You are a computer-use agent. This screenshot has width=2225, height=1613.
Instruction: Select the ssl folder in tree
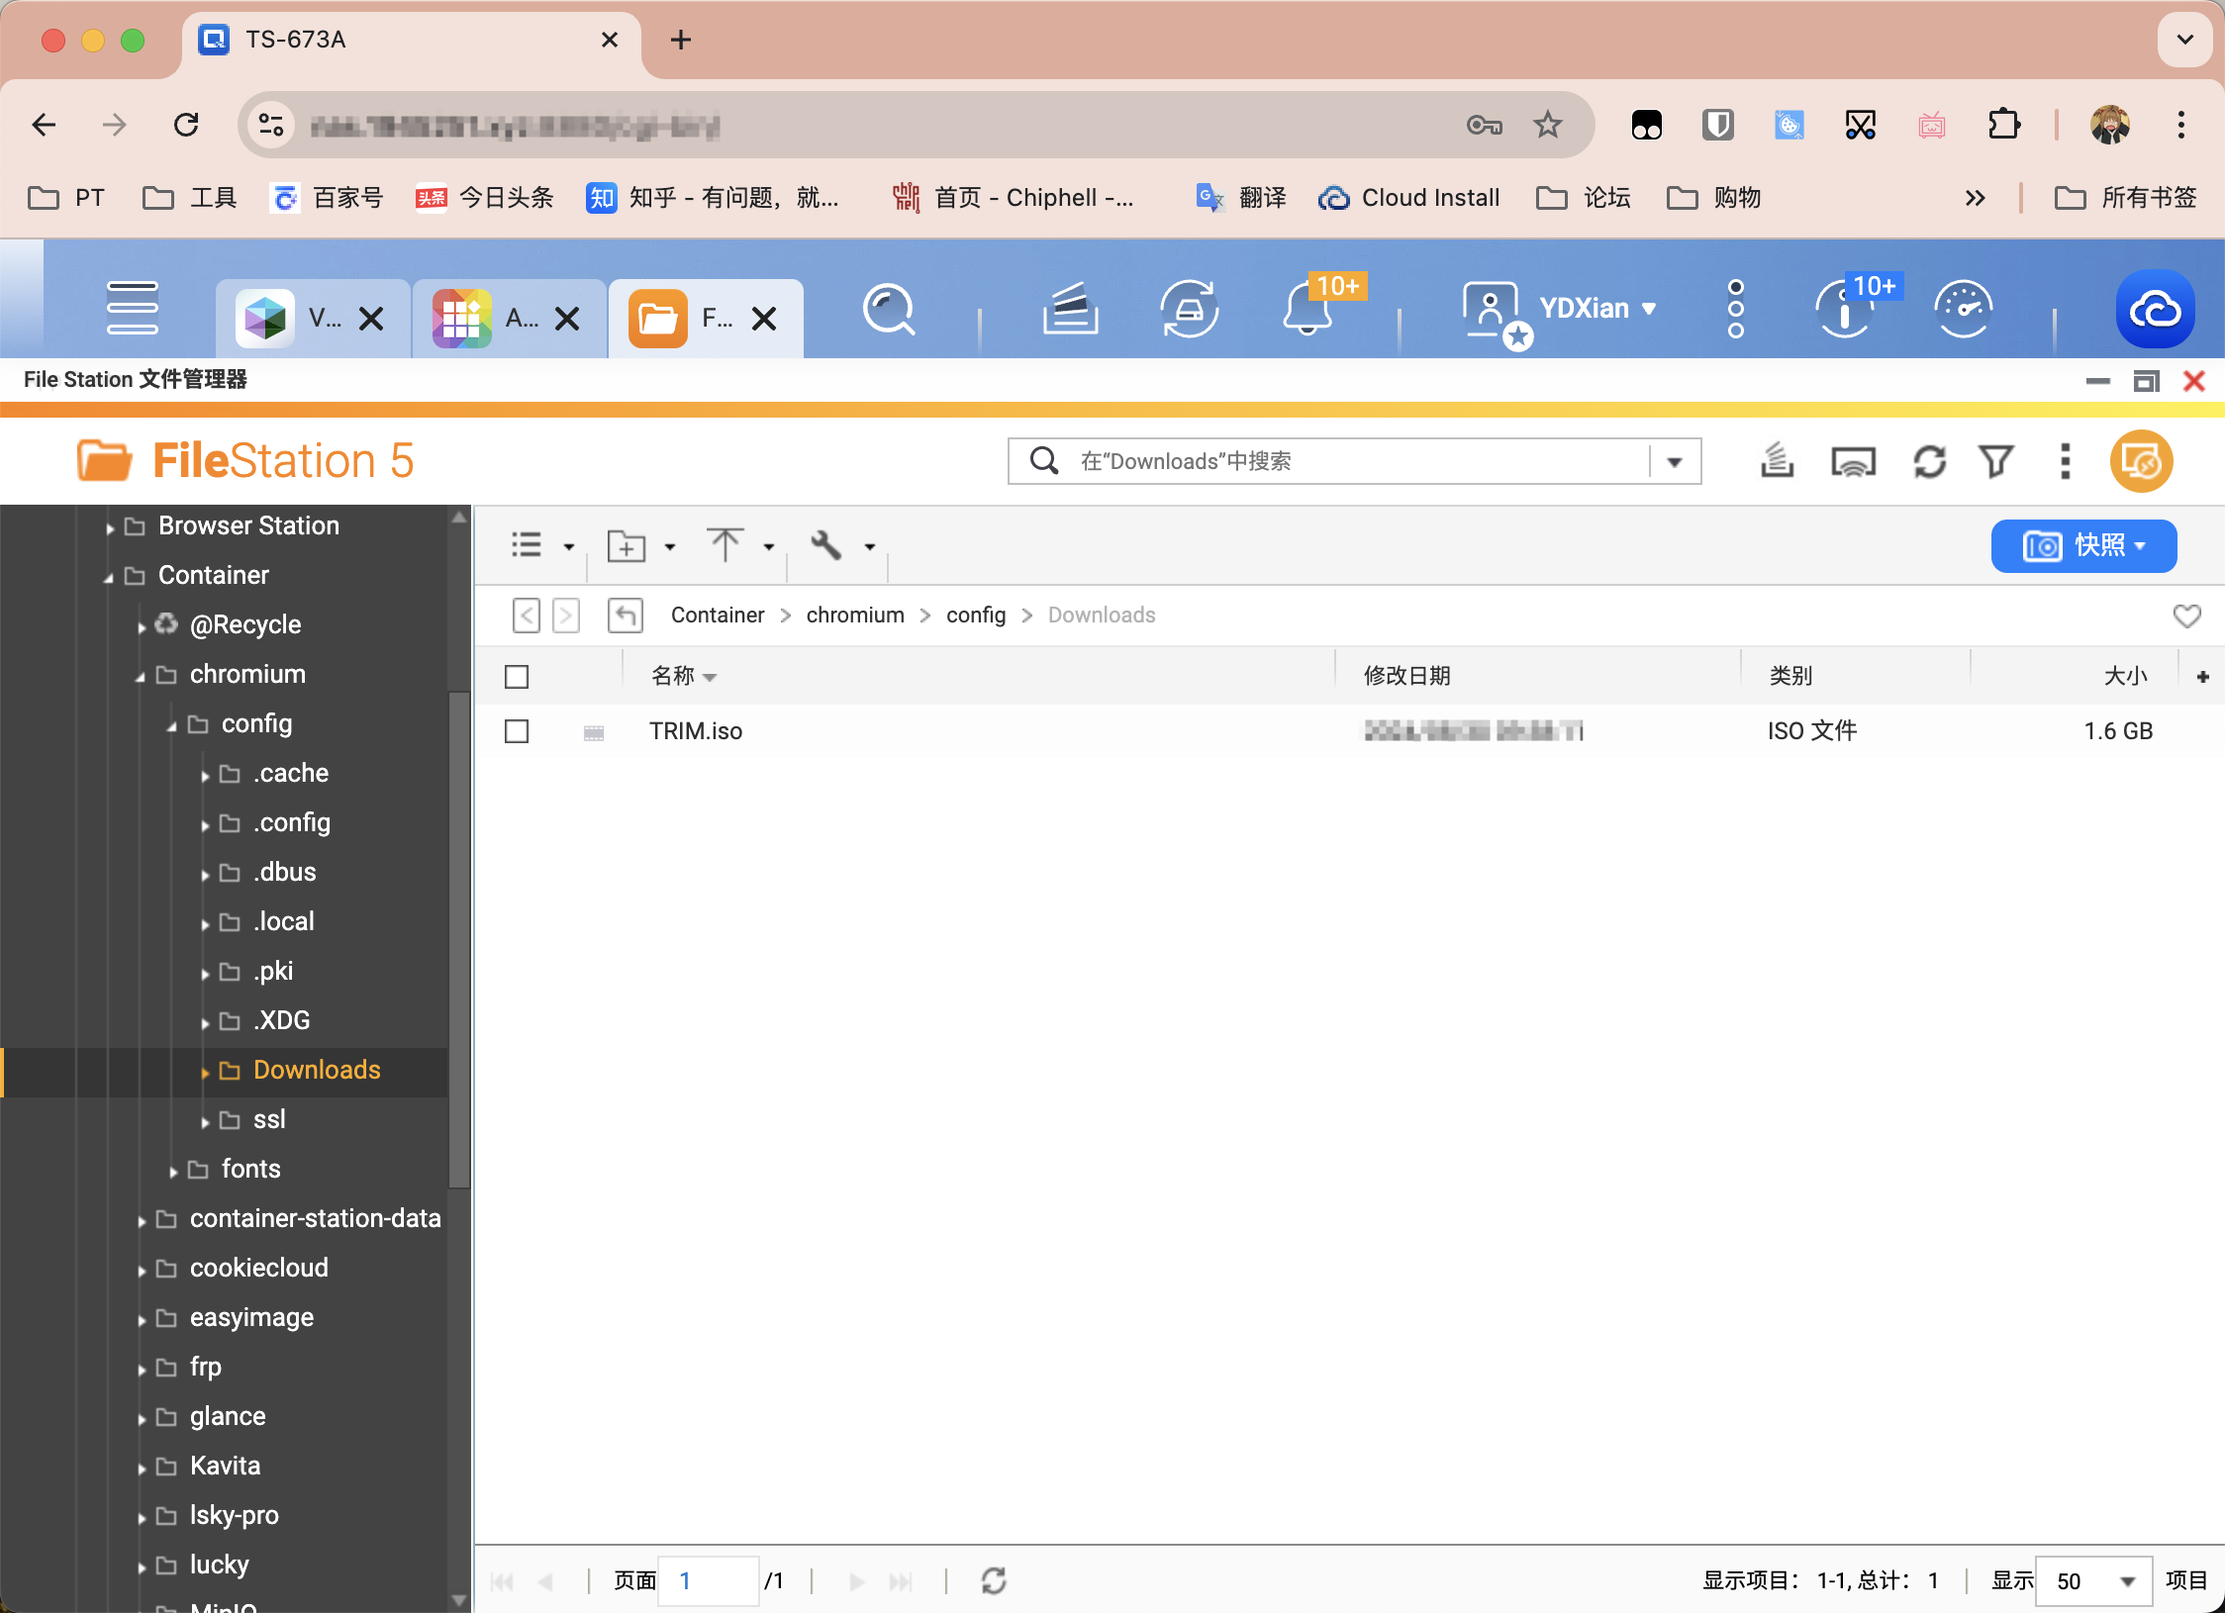(268, 1119)
